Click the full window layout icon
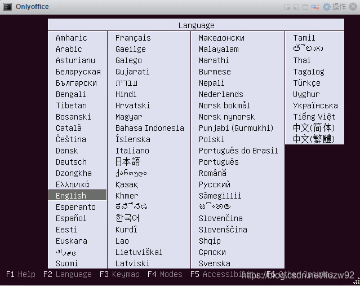 305,7
